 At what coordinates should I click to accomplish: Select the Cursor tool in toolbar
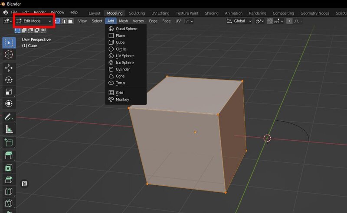click(x=9, y=54)
